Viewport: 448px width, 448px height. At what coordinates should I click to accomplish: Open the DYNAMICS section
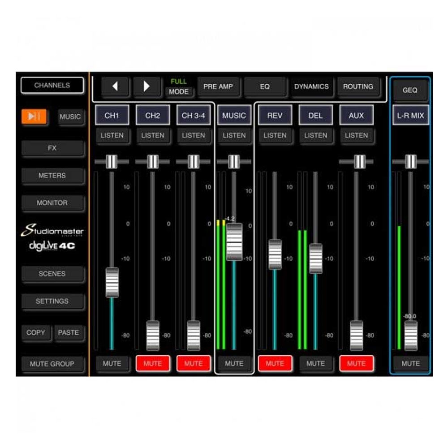click(x=311, y=86)
